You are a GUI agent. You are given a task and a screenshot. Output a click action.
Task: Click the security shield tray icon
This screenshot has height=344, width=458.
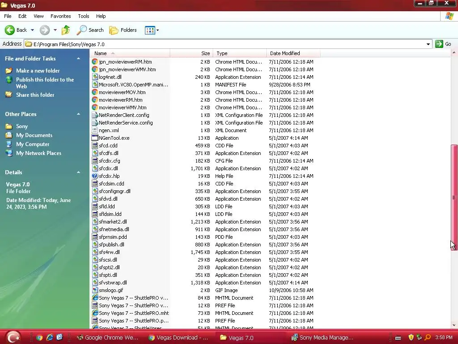(411, 338)
